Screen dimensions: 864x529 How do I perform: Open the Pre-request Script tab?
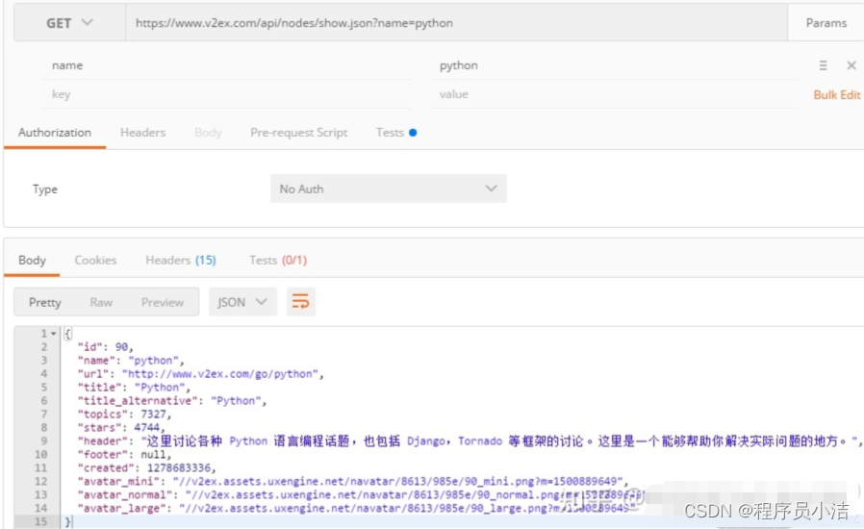(298, 133)
